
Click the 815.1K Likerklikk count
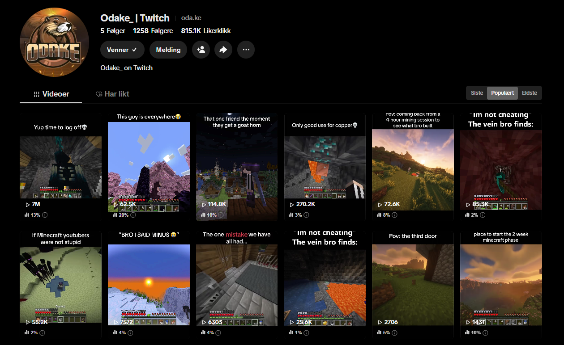coord(206,31)
